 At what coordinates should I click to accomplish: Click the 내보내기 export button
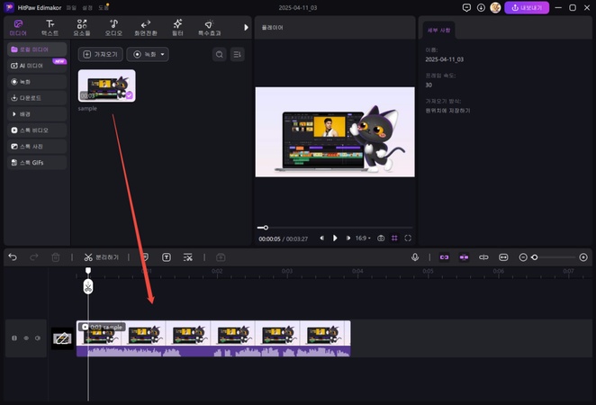click(526, 8)
